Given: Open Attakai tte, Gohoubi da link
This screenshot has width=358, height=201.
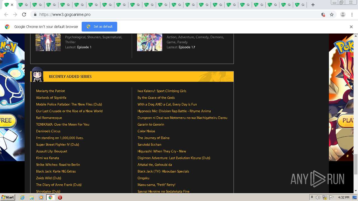Looking at the screenshot, I should tap(155, 165).
